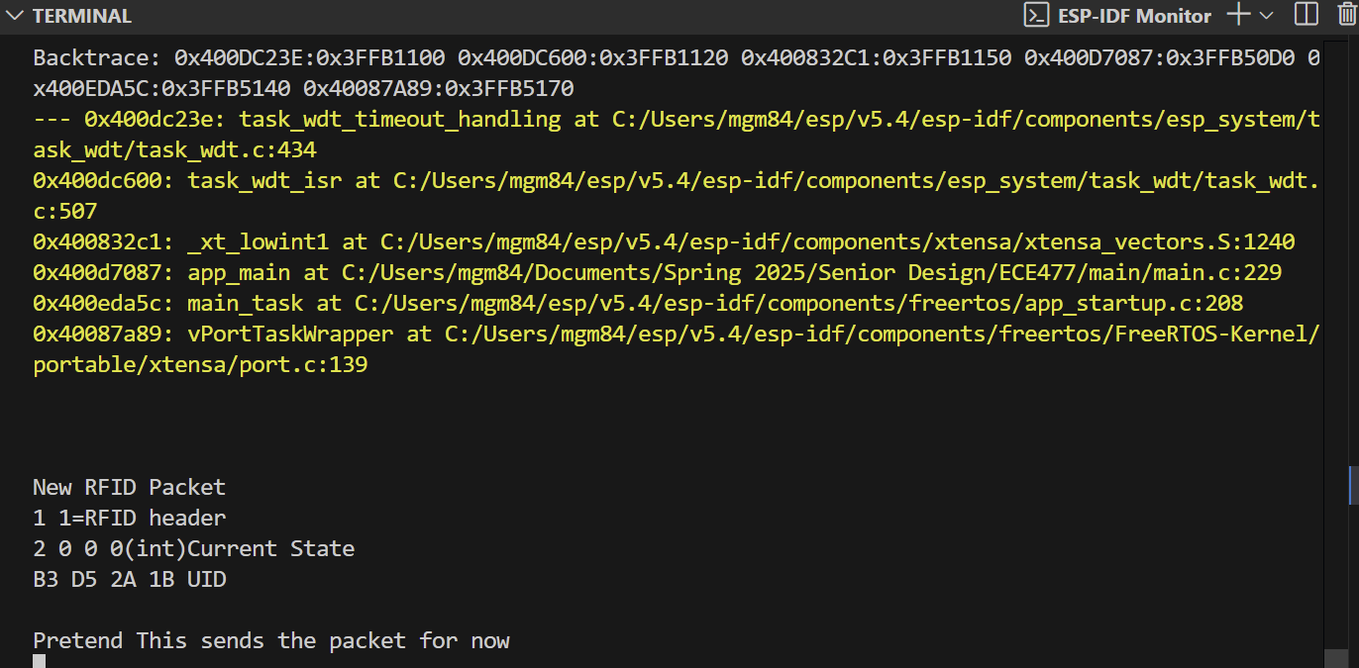The height and width of the screenshot is (668, 1359).
Task: Create a new terminal with the plus icon
Action: coord(1237,15)
